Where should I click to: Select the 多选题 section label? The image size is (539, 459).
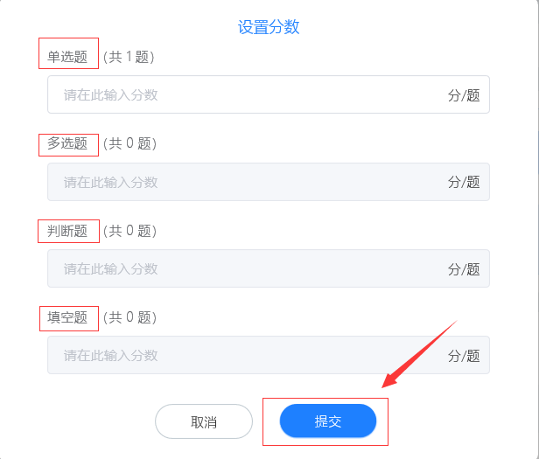click(x=67, y=143)
